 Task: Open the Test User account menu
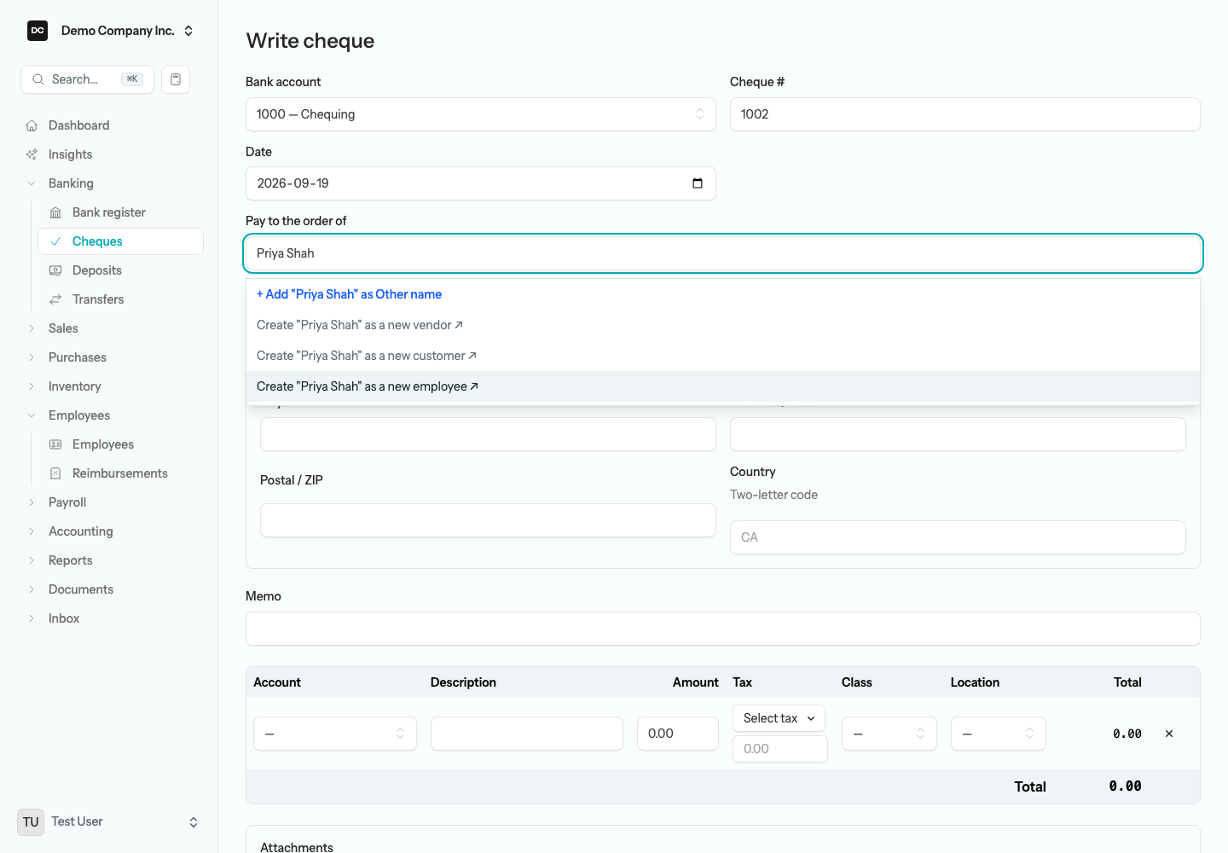(108, 822)
